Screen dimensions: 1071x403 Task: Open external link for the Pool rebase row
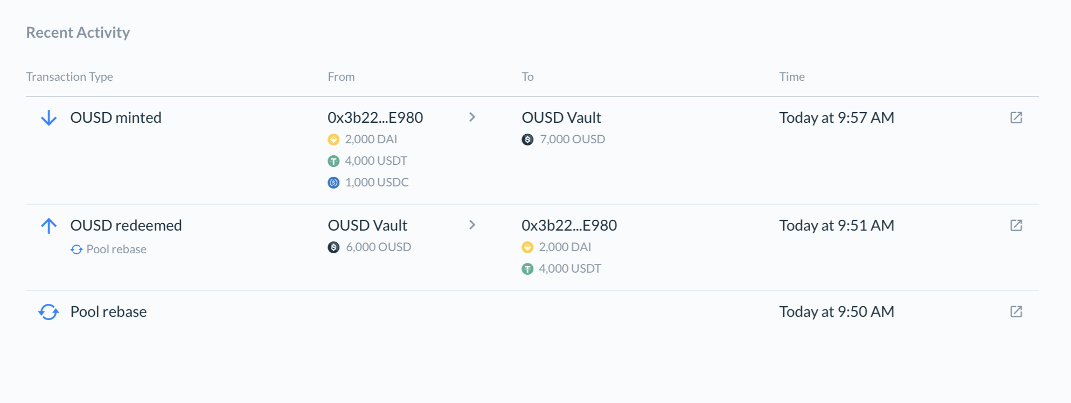pos(1016,311)
